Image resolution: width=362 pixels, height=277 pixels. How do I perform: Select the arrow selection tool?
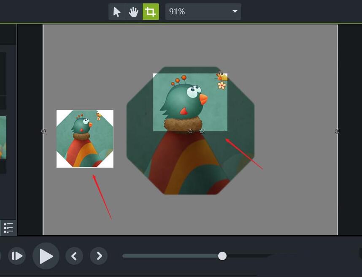coord(116,11)
